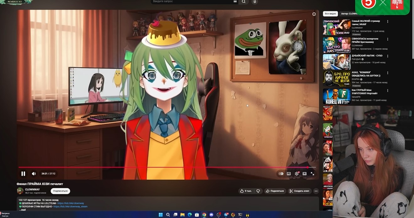Image resolution: width=414 pixels, height=218 pixels.
Task: Click the VanuniFN channel name
Action: pos(356,97)
